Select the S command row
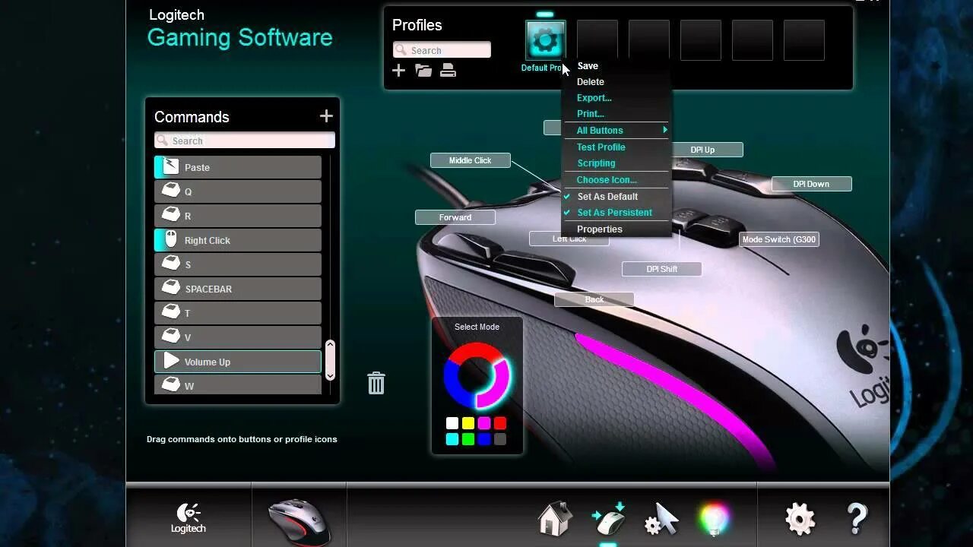 click(238, 264)
